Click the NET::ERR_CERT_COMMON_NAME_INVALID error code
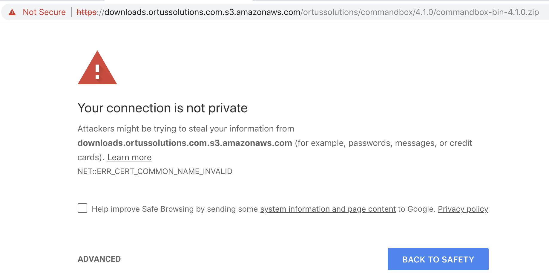Viewport: 549px width, 275px height. click(x=155, y=171)
